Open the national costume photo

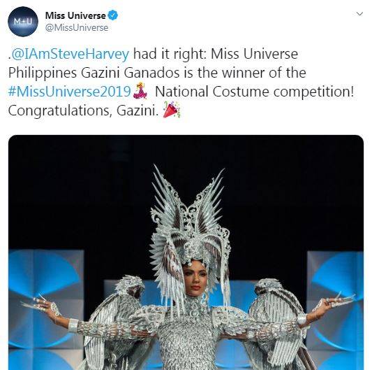coord(186,252)
